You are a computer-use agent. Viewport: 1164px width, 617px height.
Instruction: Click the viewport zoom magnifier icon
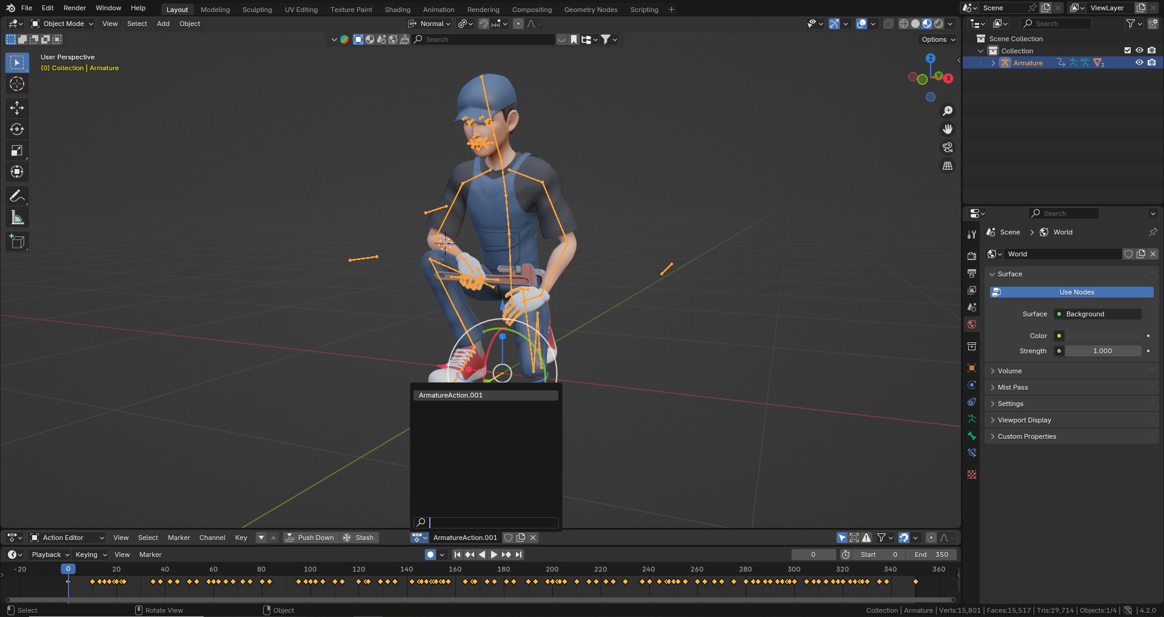pyautogui.click(x=948, y=111)
